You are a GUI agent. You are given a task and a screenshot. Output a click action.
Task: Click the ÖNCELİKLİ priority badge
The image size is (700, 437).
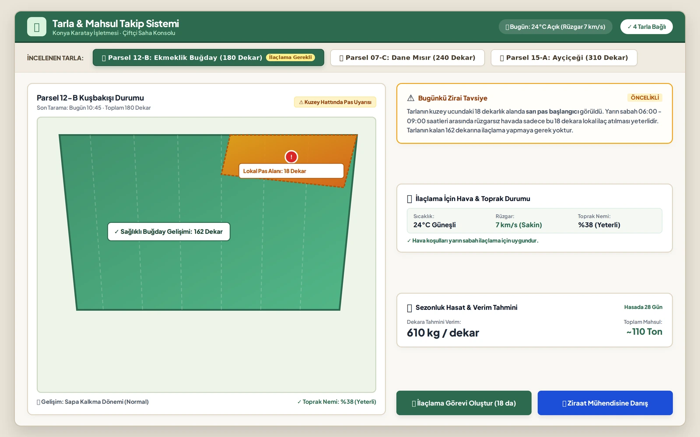click(645, 97)
